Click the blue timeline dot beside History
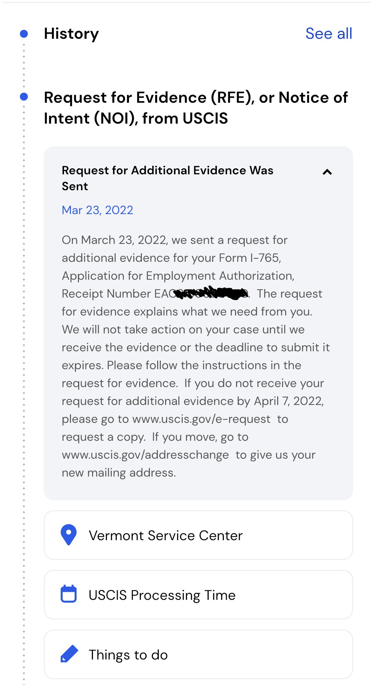The image size is (373, 685). coord(24,33)
